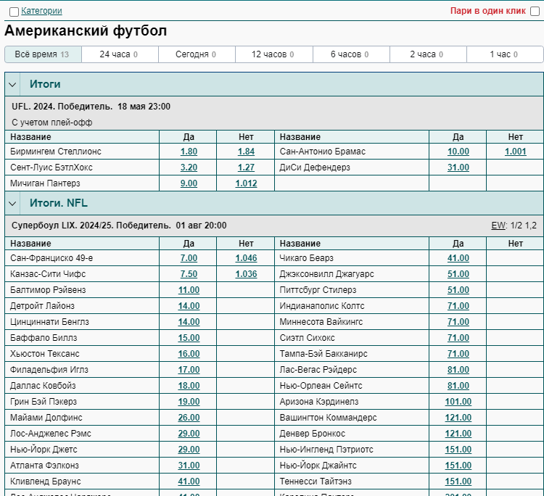Select Нет 1.046 for Сан-Франциско 49-е
The width and height of the screenshot is (544, 496).
[x=246, y=258]
